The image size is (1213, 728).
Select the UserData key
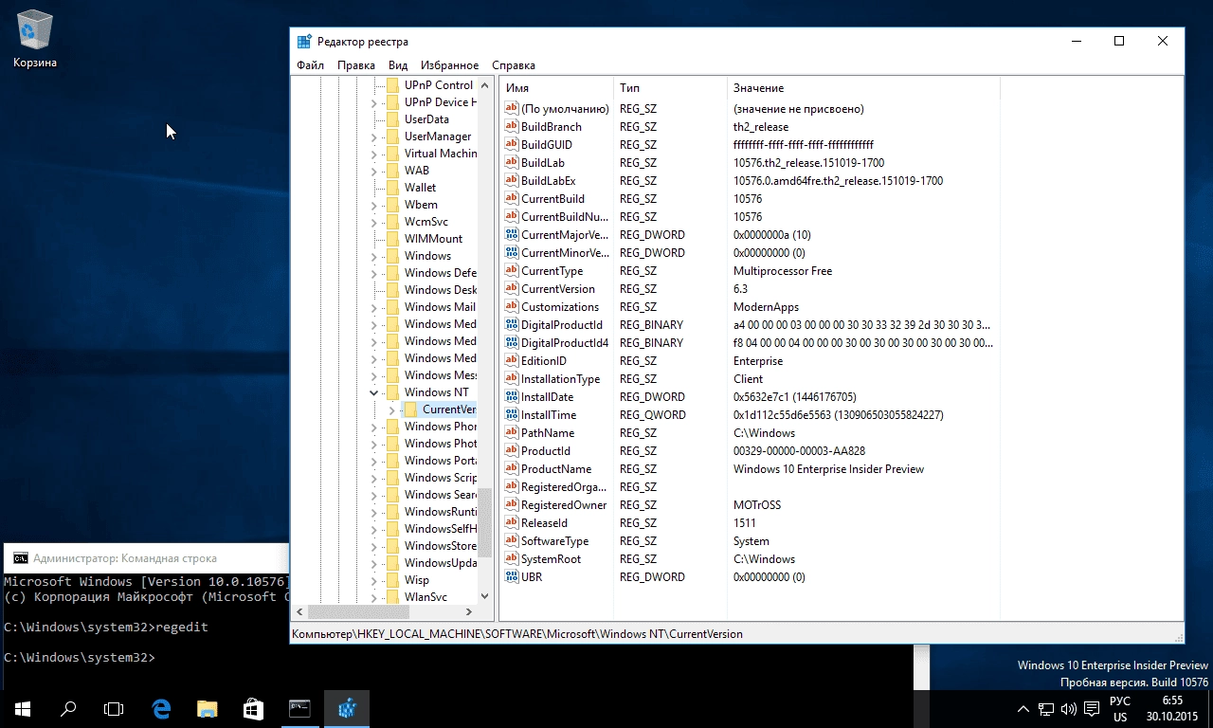[x=426, y=119]
